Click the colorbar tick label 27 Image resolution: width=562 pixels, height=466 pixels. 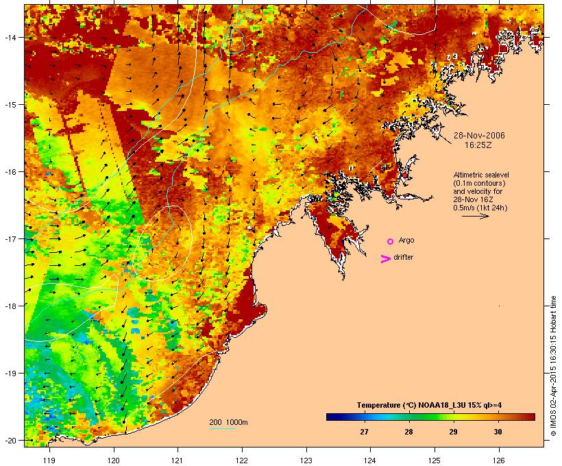[x=364, y=432]
